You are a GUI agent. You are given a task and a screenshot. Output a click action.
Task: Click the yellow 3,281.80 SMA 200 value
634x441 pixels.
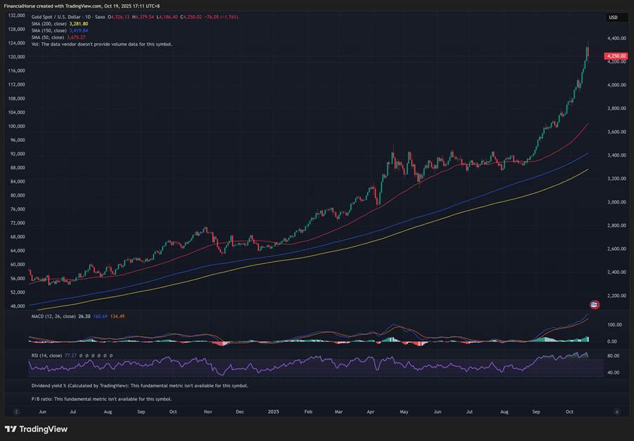80,24
